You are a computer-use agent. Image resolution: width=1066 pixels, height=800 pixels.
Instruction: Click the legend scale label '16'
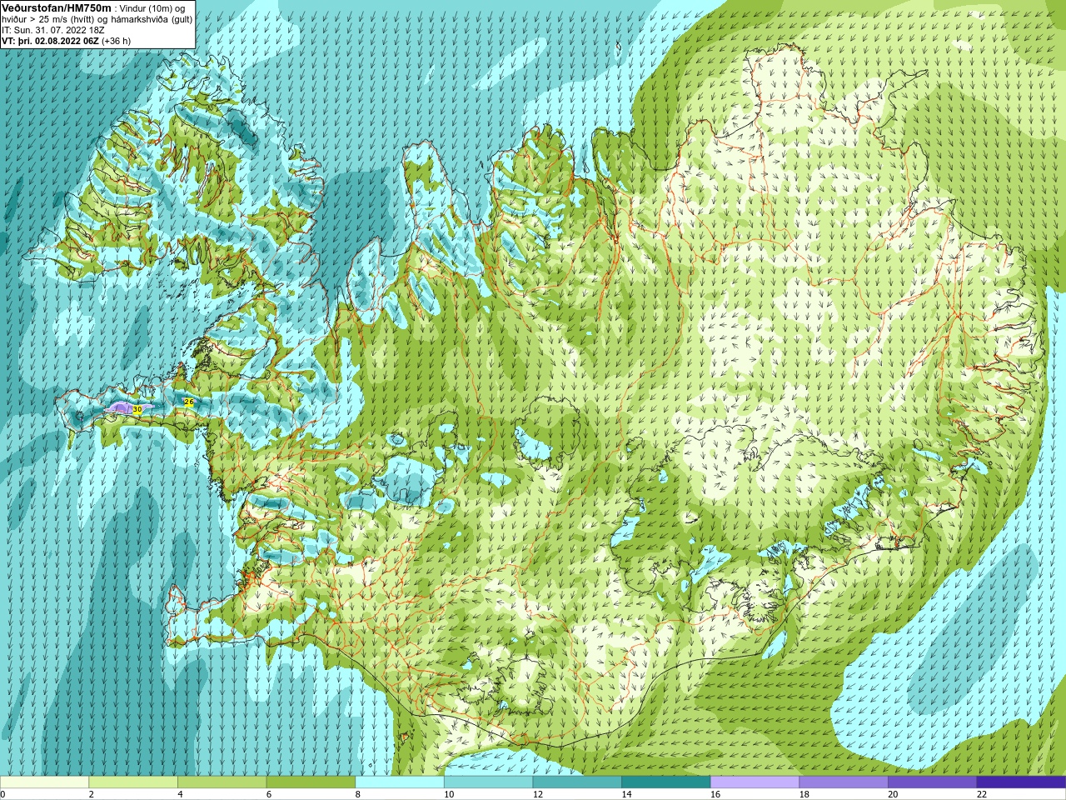715,794
